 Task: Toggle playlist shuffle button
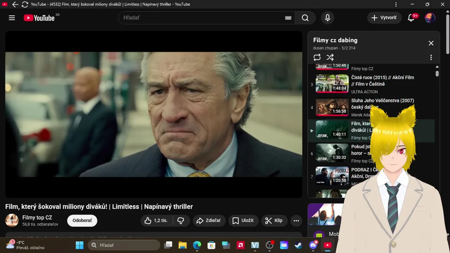[x=330, y=57]
